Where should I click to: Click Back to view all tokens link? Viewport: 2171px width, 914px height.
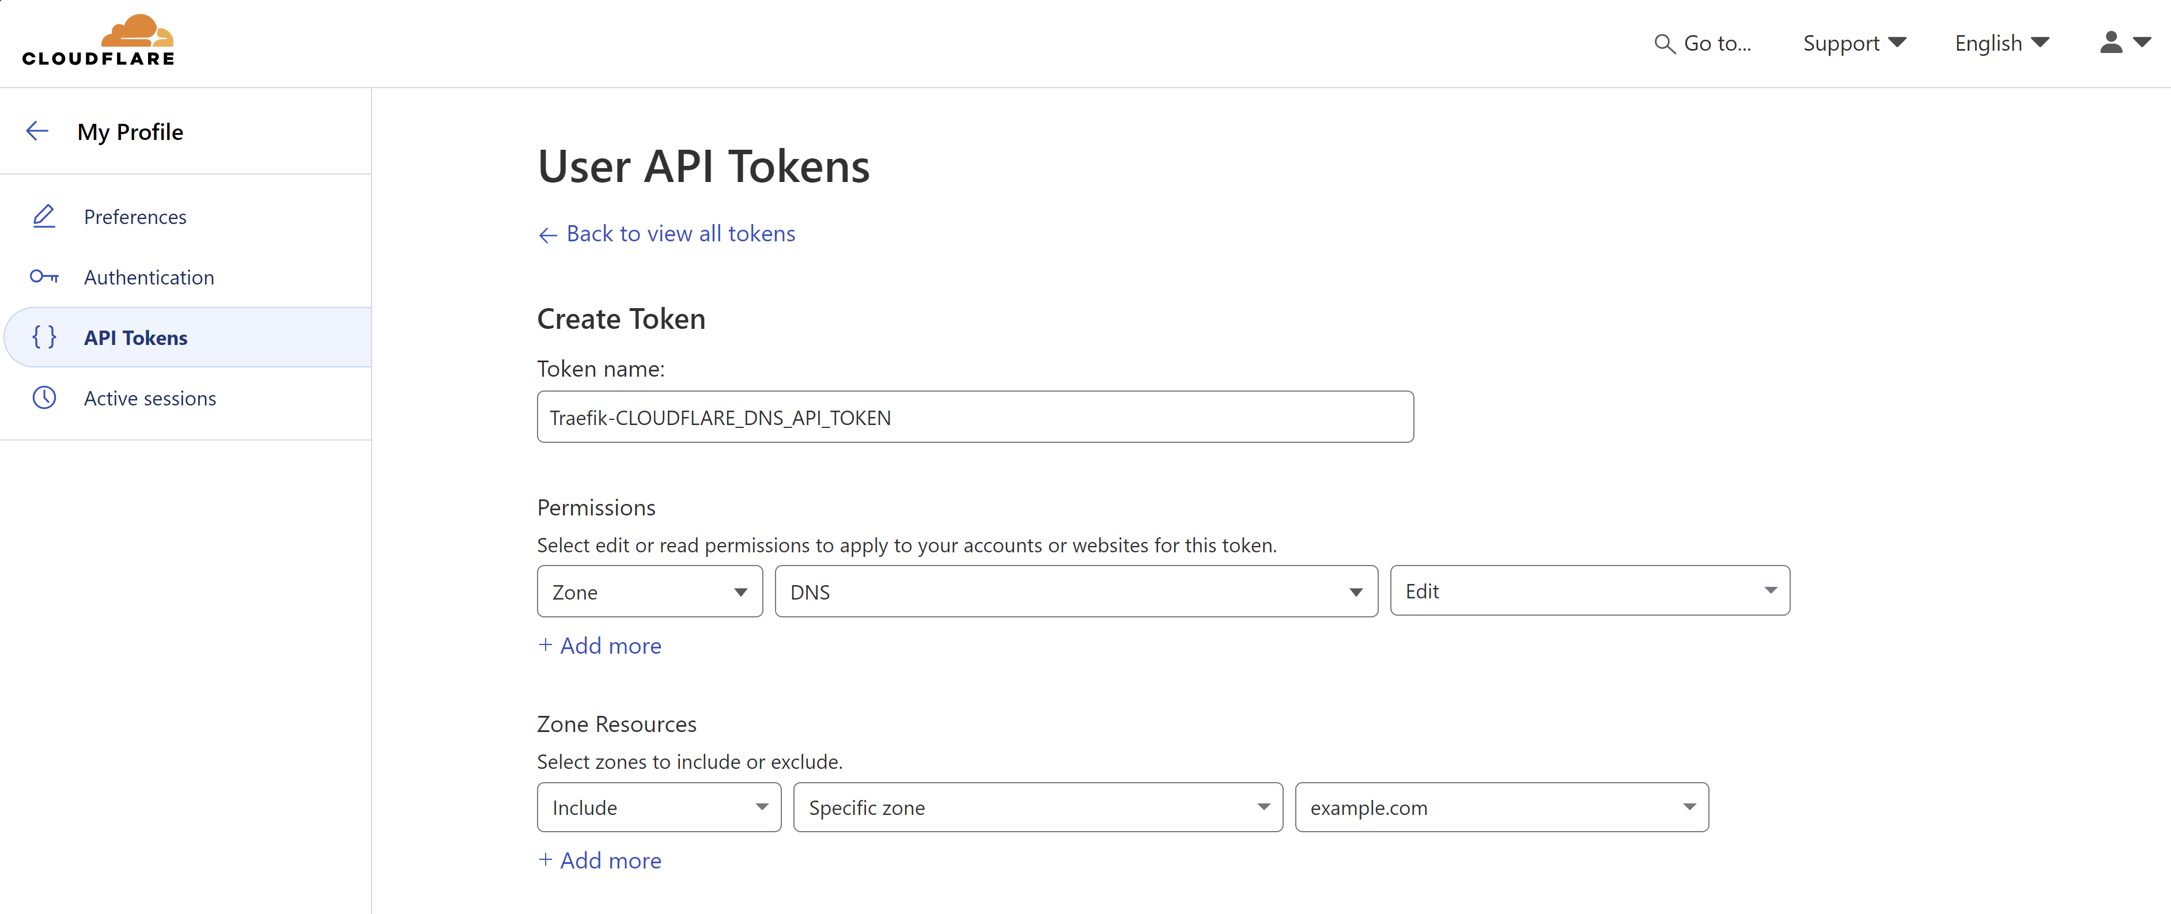tap(679, 233)
